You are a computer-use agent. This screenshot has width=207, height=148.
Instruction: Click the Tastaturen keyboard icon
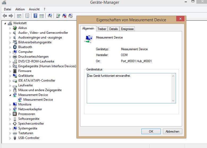coord(15,133)
